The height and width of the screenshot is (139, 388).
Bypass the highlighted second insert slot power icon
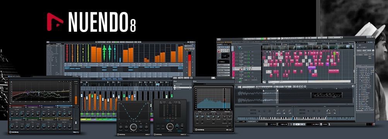[174, 87]
